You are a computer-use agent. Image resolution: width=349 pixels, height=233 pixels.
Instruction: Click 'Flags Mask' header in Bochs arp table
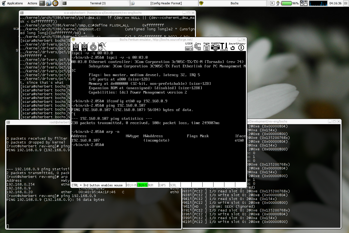(198, 136)
